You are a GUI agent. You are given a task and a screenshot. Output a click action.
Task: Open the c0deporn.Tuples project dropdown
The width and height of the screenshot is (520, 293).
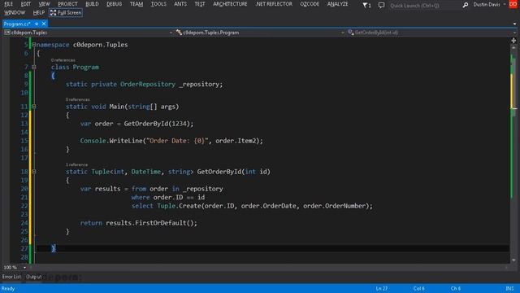click(89, 33)
